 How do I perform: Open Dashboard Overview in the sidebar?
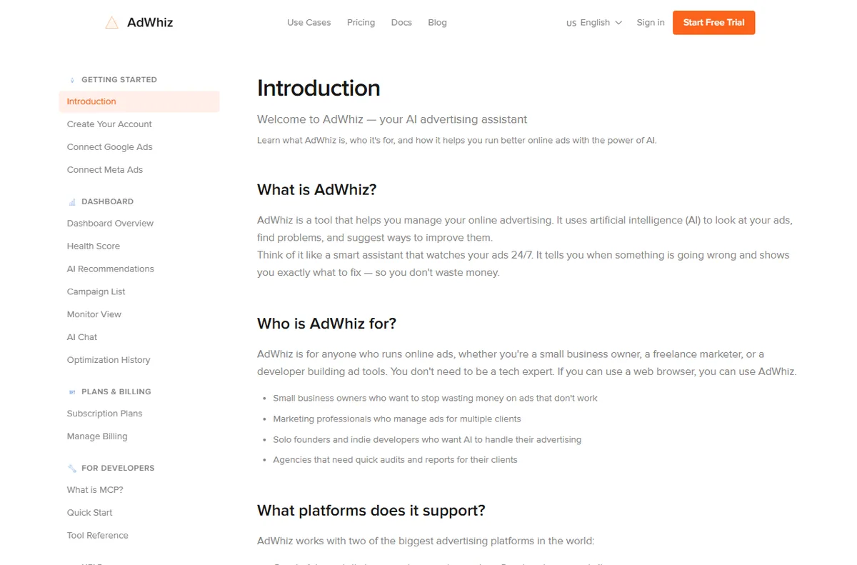(x=110, y=224)
